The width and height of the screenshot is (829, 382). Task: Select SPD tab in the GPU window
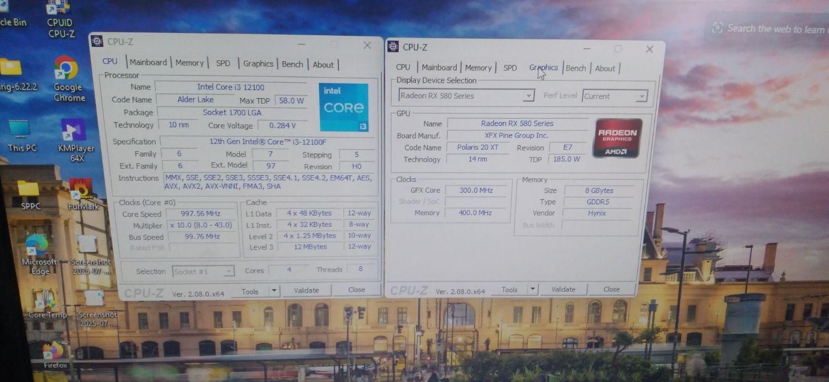(x=510, y=68)
